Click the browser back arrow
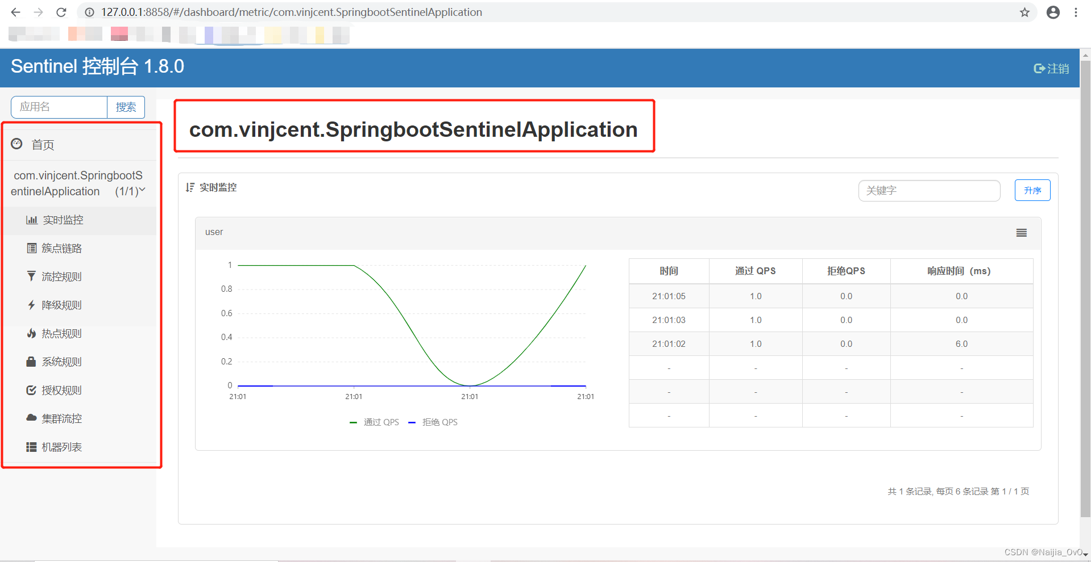Screen dimensions: 1091x562 (15, 12)
